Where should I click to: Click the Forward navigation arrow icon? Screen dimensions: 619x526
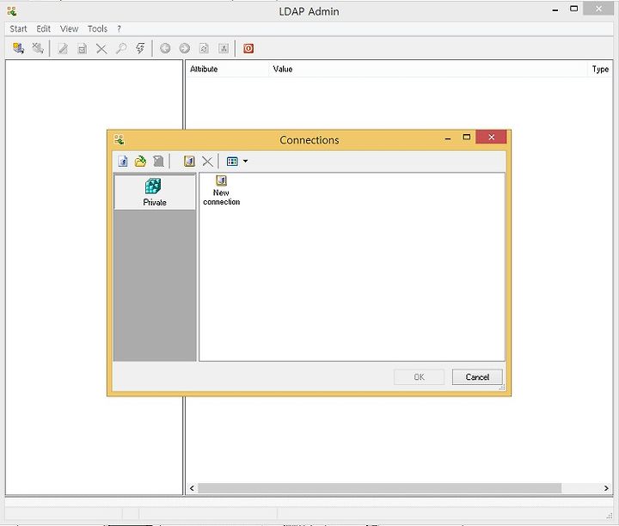(184, 48)
